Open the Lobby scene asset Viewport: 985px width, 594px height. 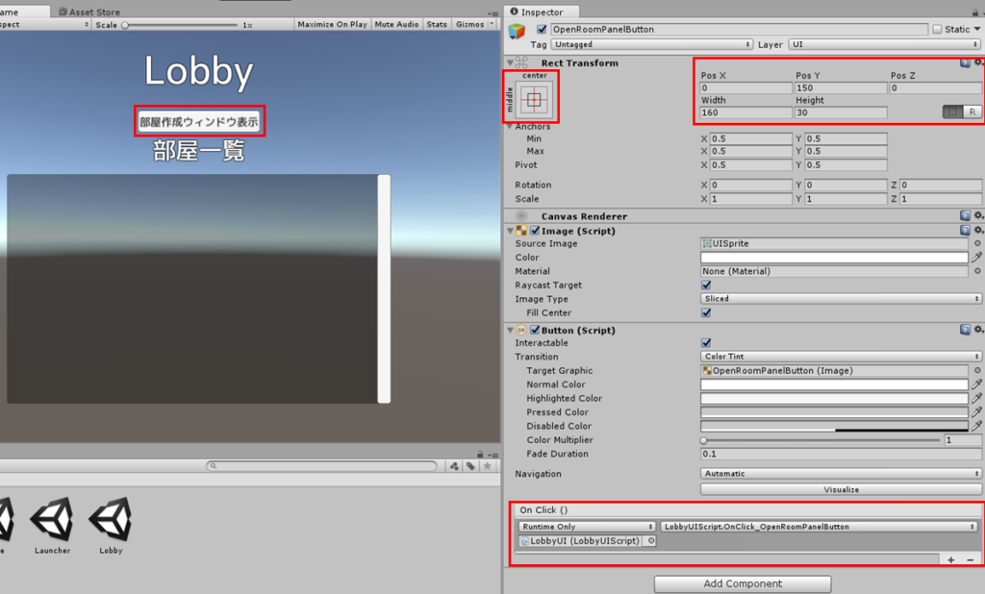click(x=111, y=522)
